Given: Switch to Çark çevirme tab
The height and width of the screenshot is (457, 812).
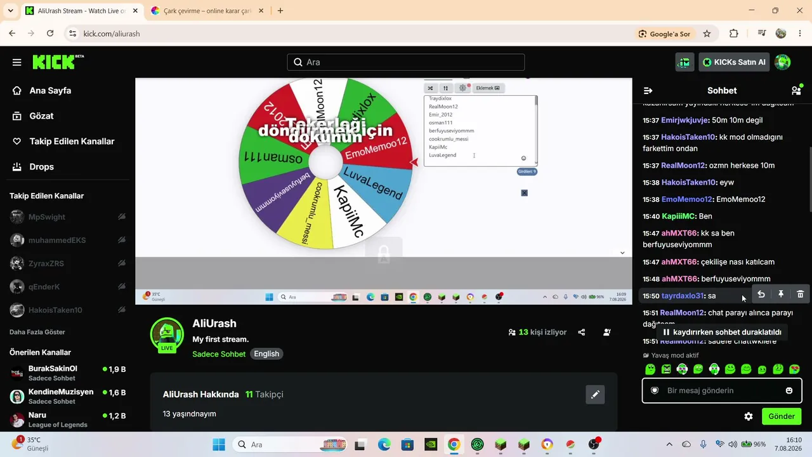Looking at the screenshot, I should pos(207,11).
